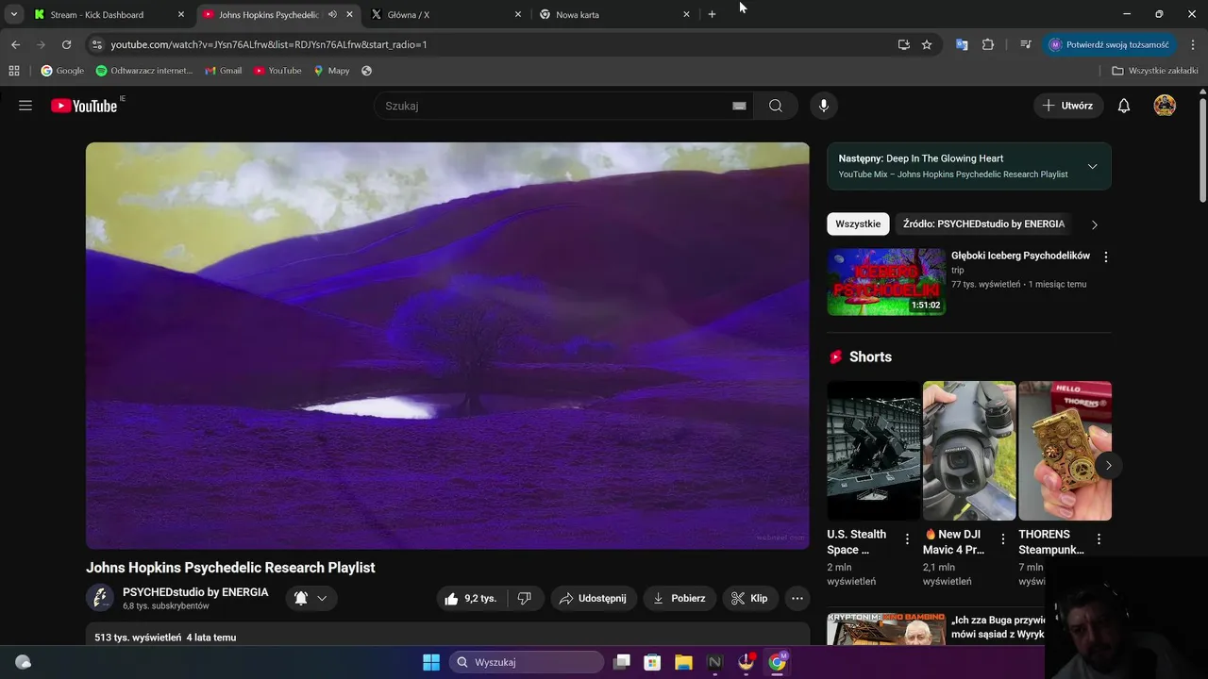Click the taskbar Wyszukaj search box
The height and width of the screenshot is (679, 1208).
(527, 662)
